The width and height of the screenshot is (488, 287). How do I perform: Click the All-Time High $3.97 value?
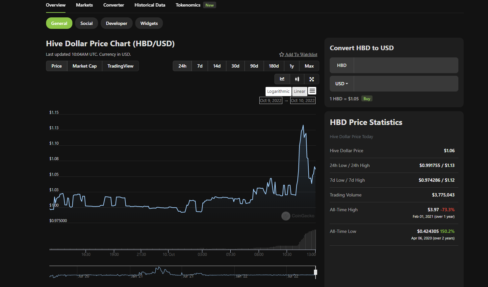(433, 210)
